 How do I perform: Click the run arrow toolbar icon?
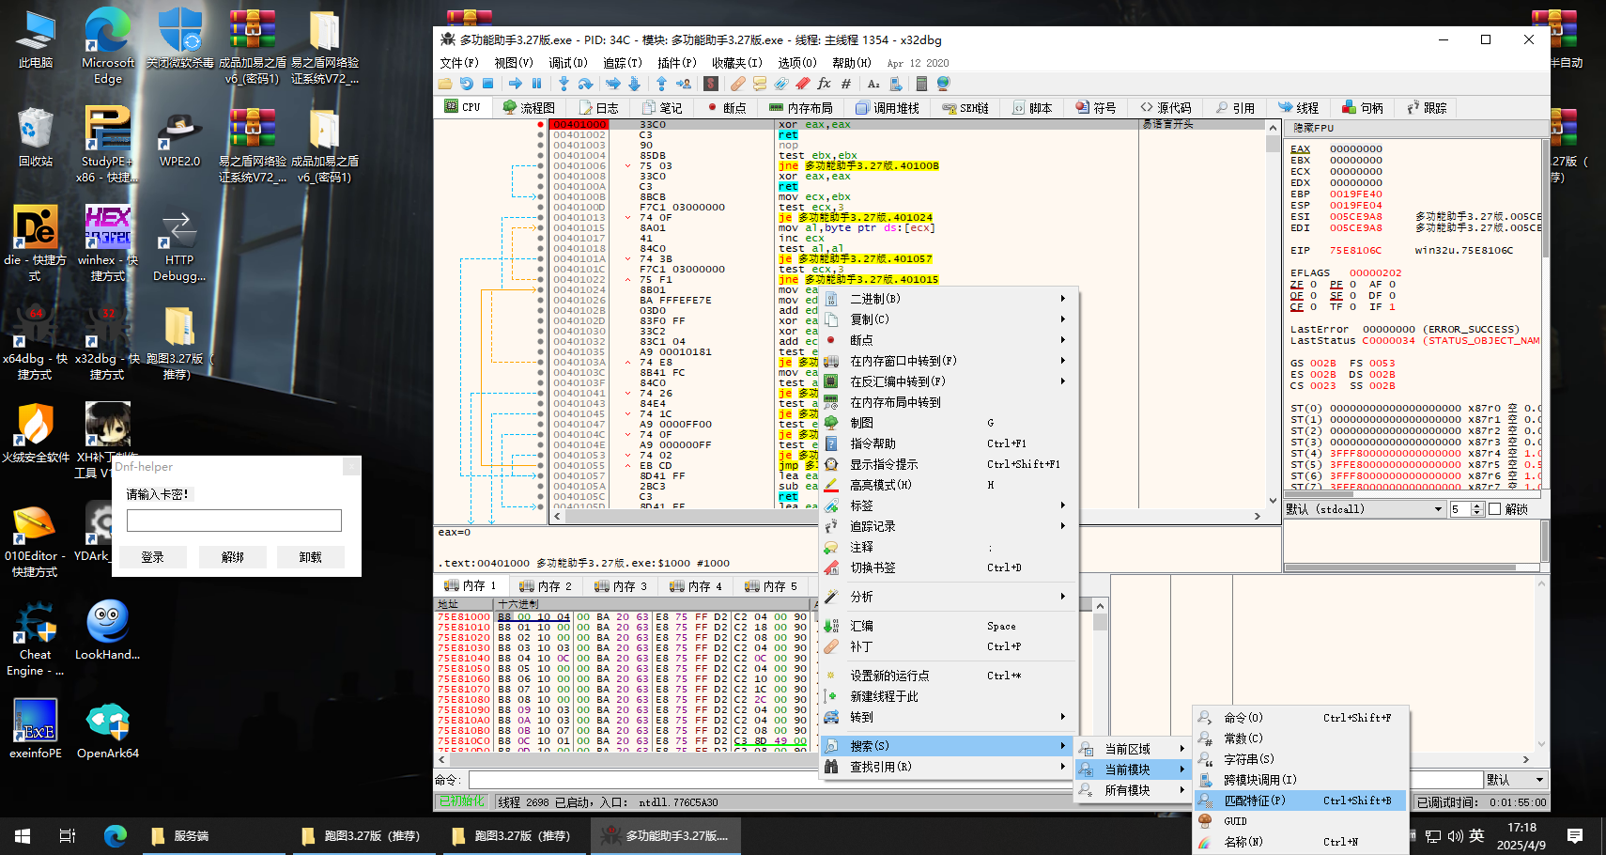coord(515,84)
